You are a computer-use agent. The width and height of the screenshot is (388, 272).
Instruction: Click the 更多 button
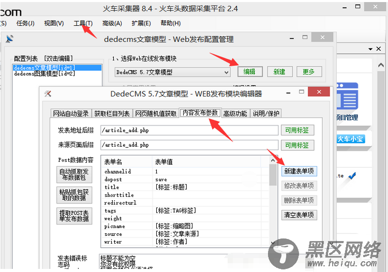(309, 72)
